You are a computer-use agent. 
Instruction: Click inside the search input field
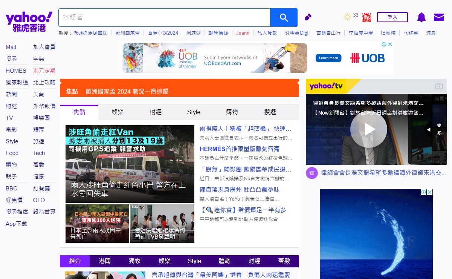tap(164, 17)
